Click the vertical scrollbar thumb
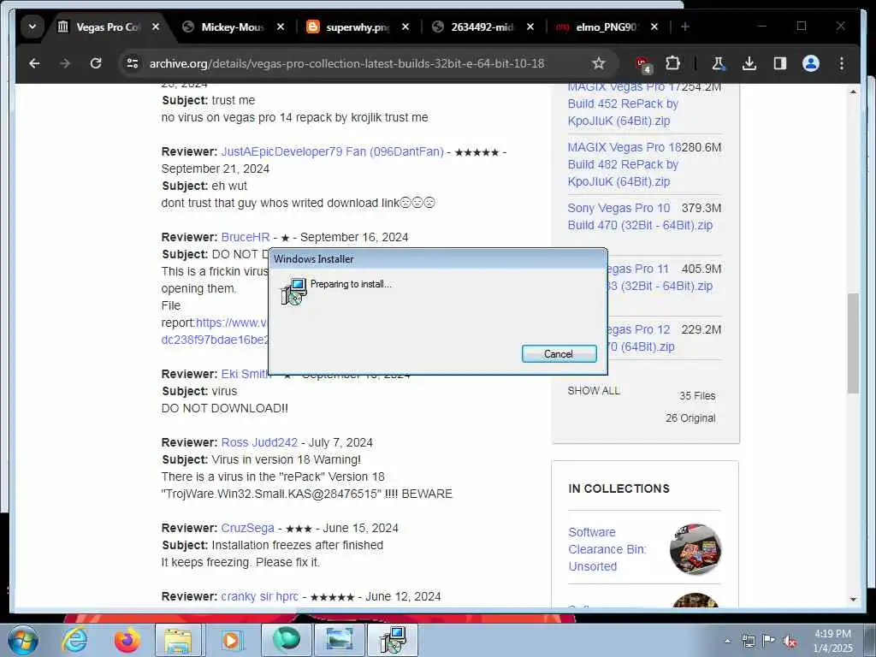This screenshot has height=657, width=876. point(853,343)
